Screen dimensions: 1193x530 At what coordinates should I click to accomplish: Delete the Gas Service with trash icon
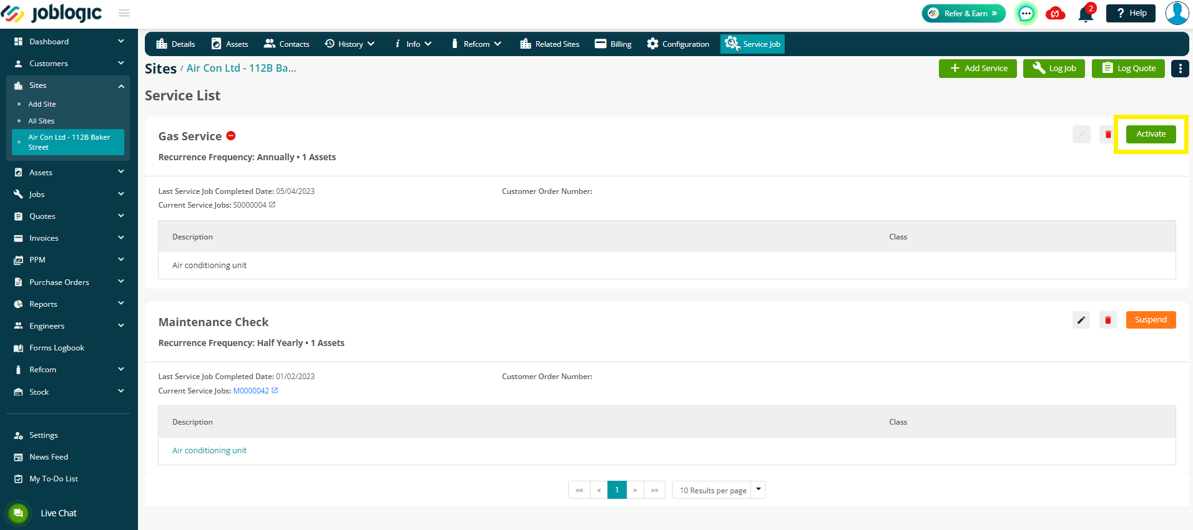(x=1108, y=134)
